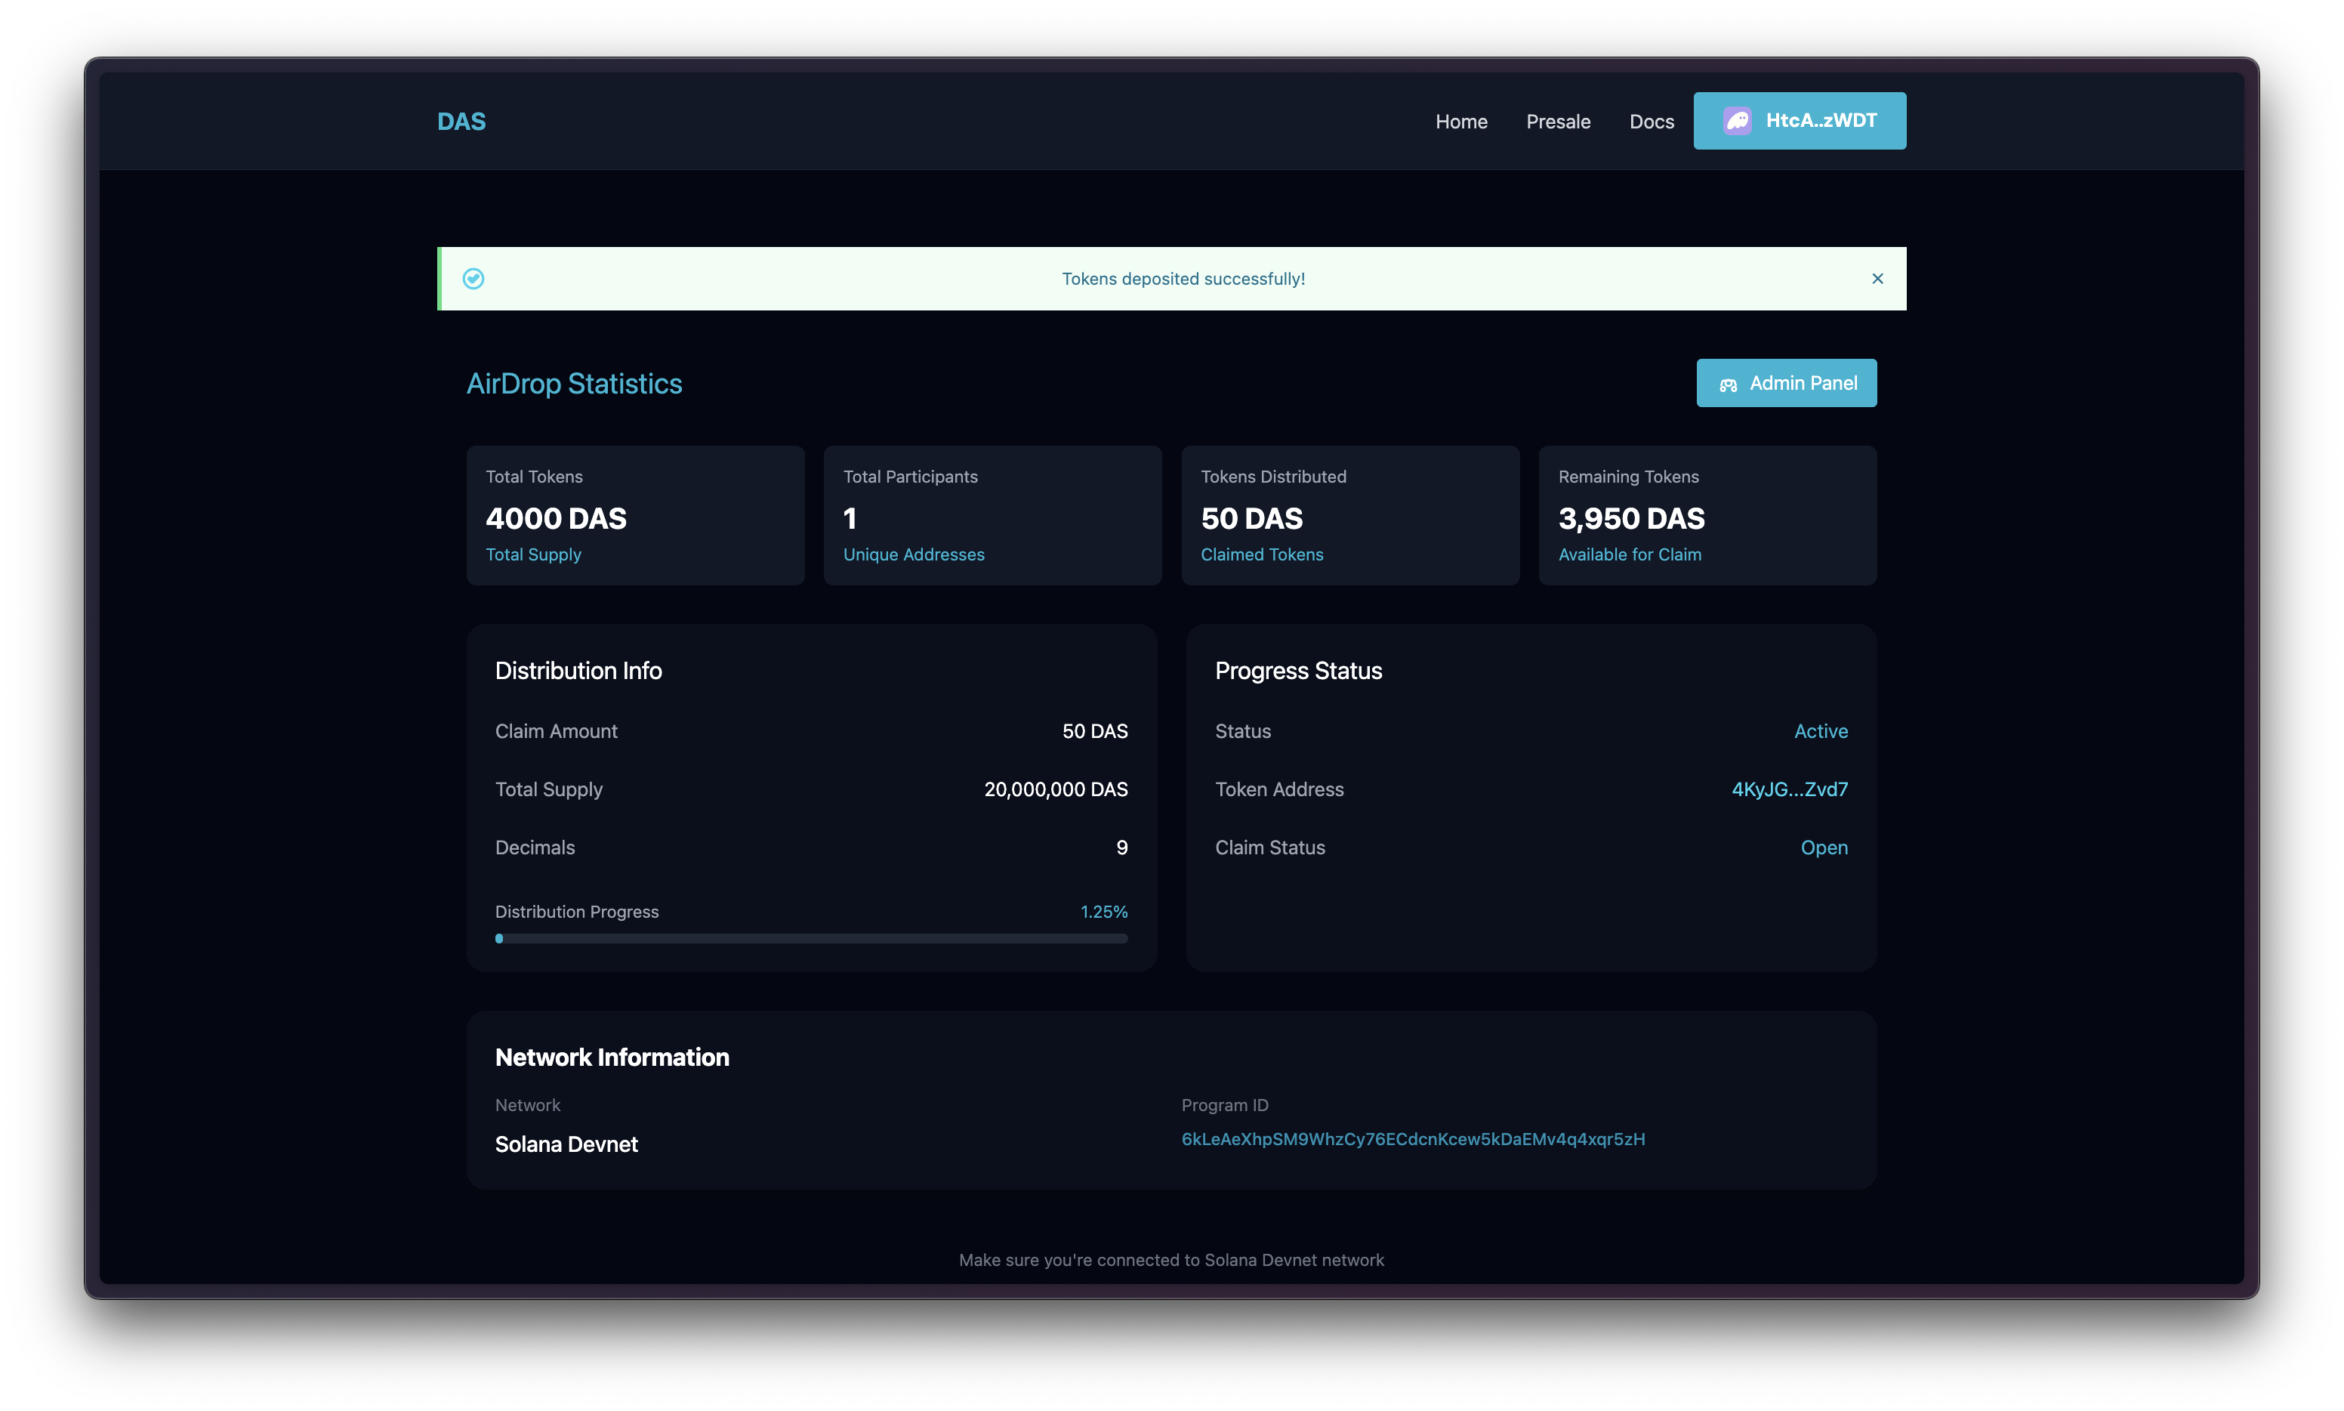
Task: Navigate to the Presale page
Action: point(1558,122)
